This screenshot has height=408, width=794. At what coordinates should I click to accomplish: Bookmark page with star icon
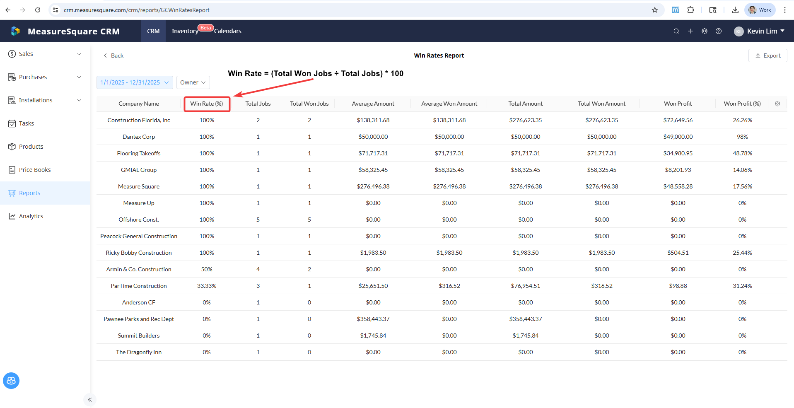(x=655, y=10)
